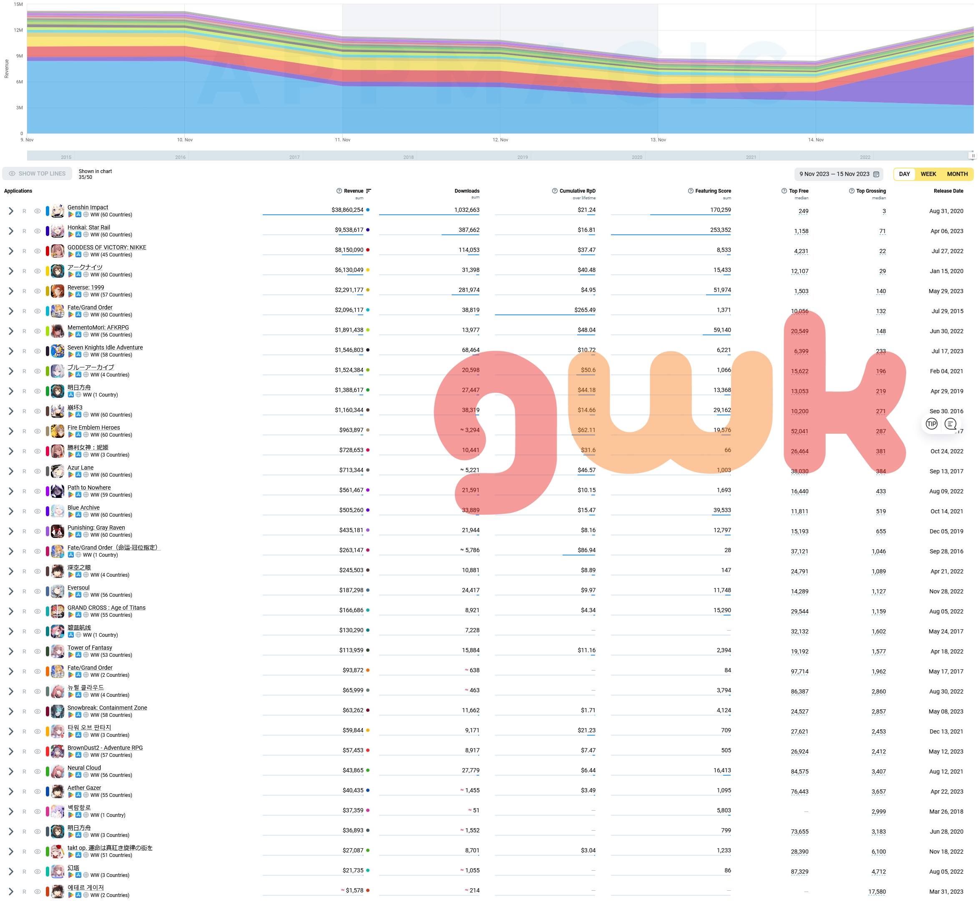Hide Tower of Fantasy from chart
The image size is (980, 902).
[38, 651]
